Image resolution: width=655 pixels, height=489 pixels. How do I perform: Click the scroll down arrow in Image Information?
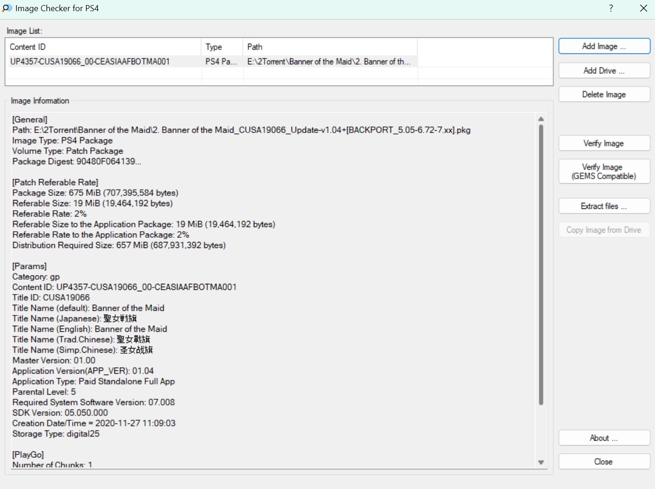pyautogui.click(x=541, y=462)
